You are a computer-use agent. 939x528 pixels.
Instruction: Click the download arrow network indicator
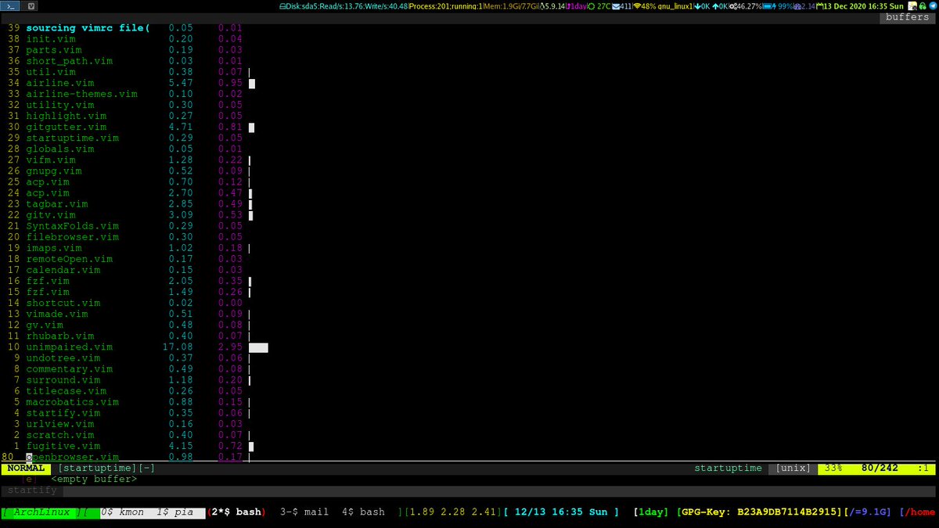(x=697, y=6)
